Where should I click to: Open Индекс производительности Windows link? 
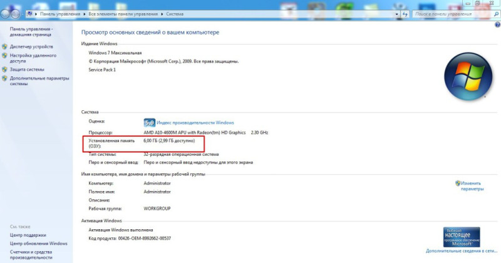195,123
